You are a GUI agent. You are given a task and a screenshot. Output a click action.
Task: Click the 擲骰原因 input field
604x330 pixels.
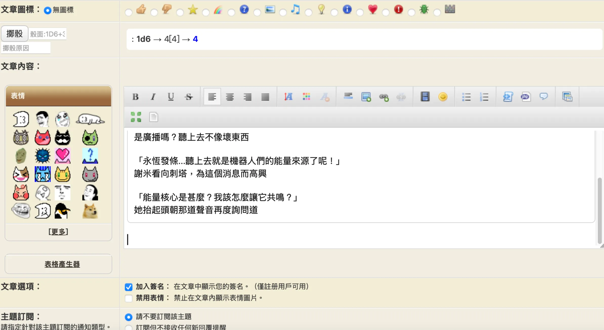point(26,48)
